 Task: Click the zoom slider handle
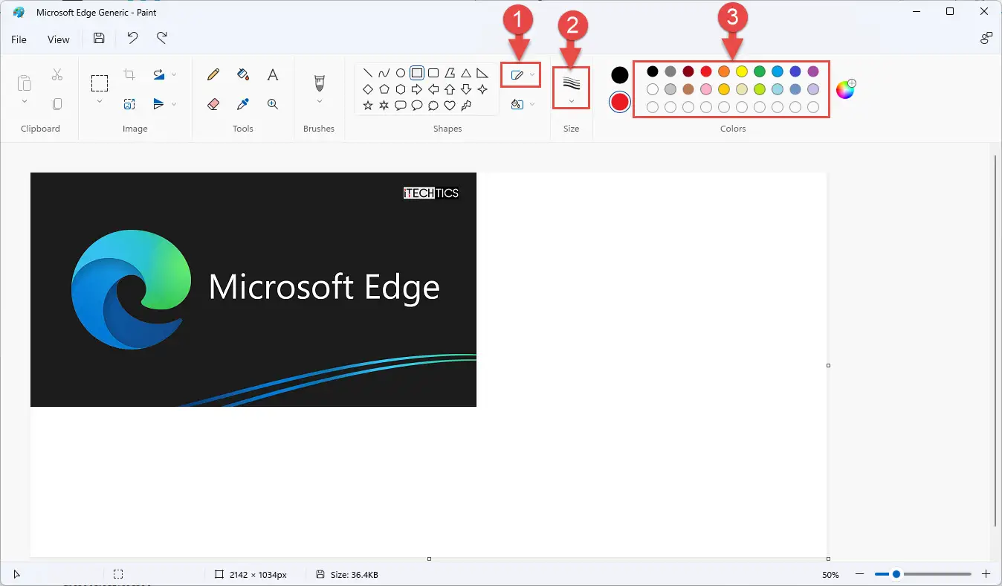point(896,574)
